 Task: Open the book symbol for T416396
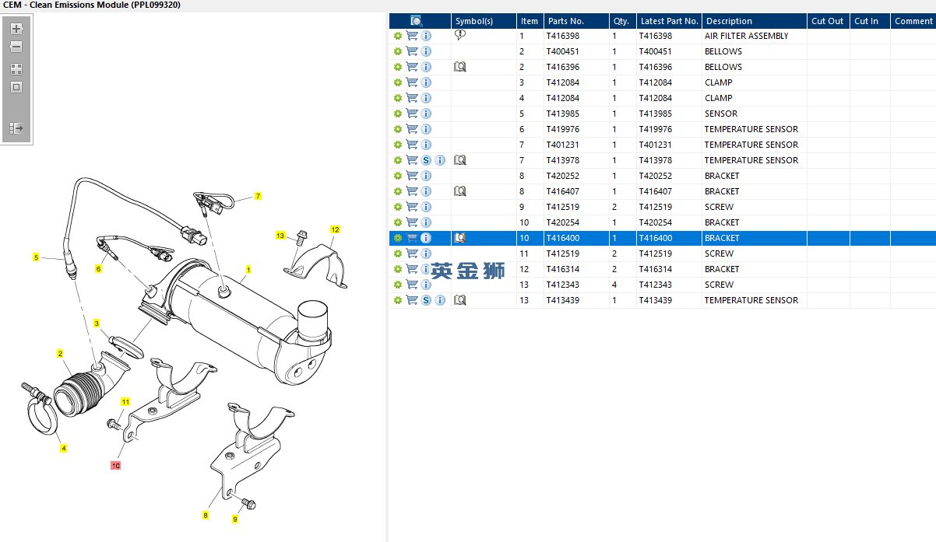(x=460, y=67)
